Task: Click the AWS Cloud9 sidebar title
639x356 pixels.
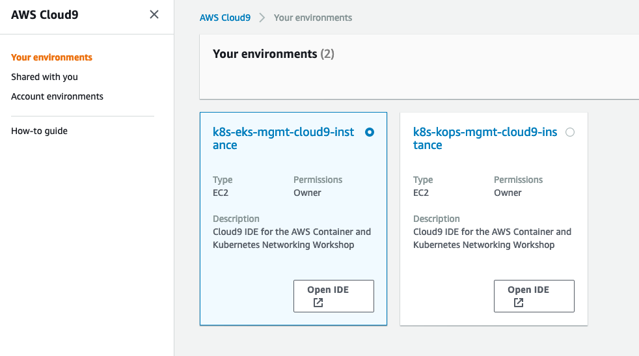Action: click(x=45, y=15)
